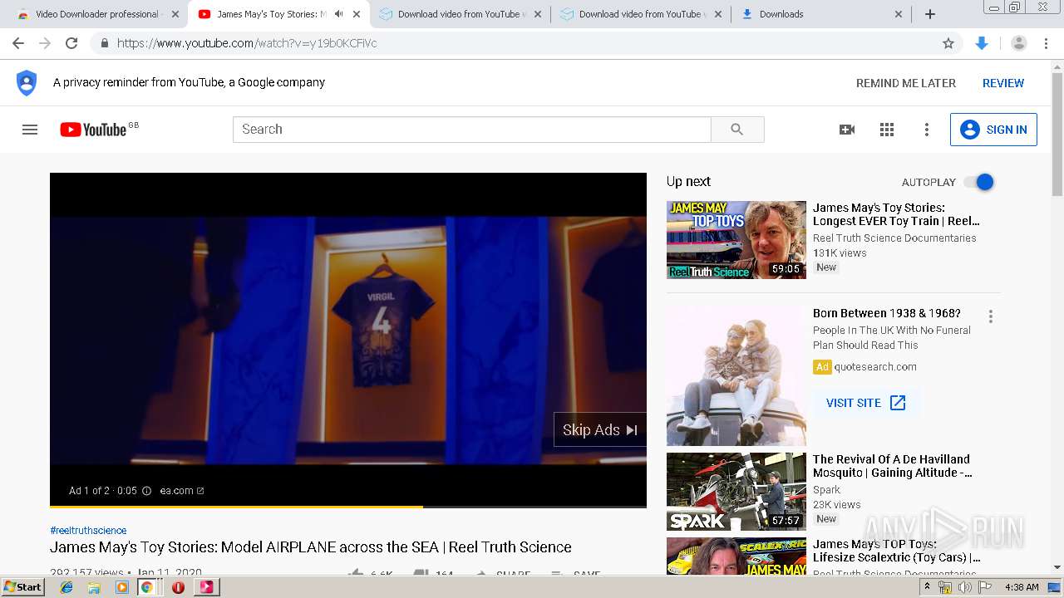Click the ad info icon
Screen dimensions: 1064x598
pyautogui.click(x=146, y=491)
